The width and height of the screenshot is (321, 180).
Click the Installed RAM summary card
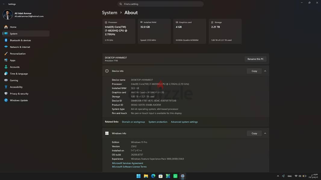(154, 31)
